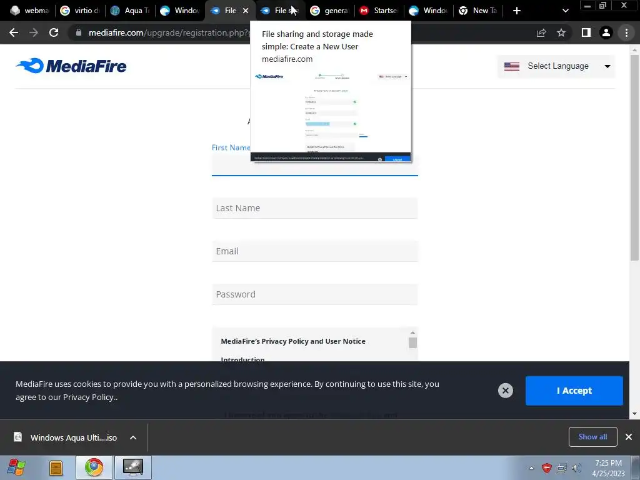
Task: Open file archive app on taskbar
Action: tap(56, 467)
